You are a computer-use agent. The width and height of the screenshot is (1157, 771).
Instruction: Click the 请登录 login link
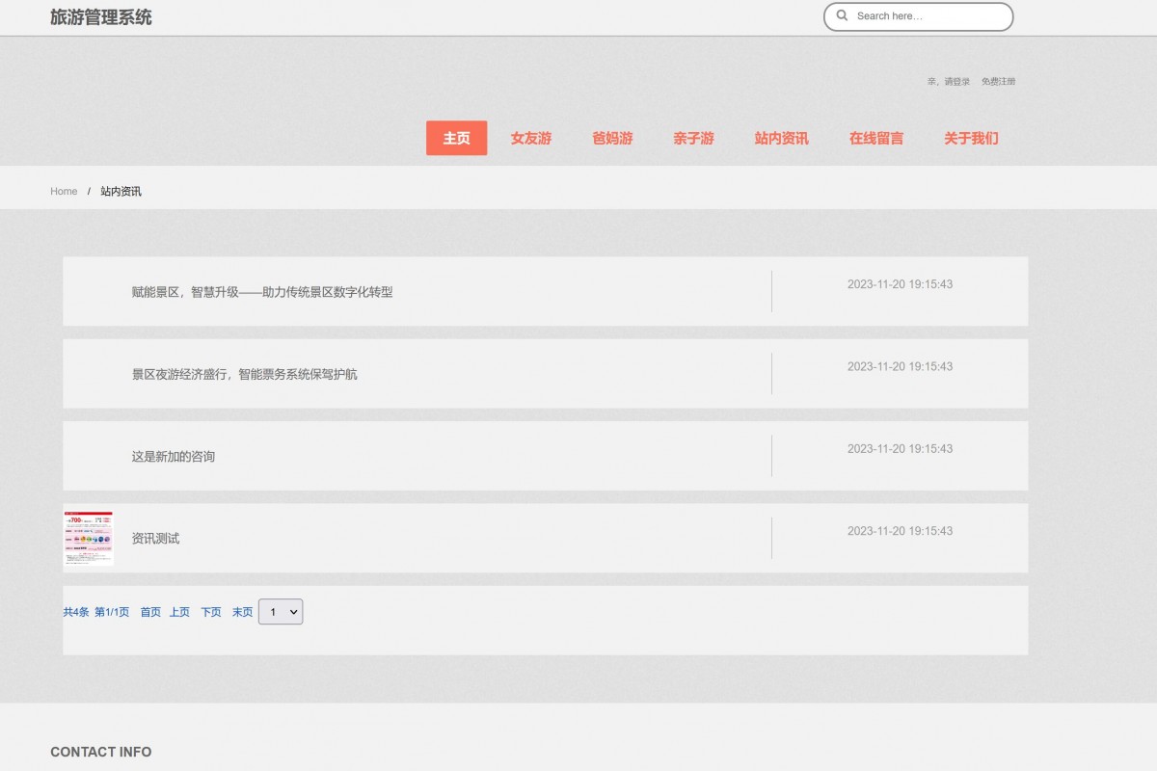955,81
